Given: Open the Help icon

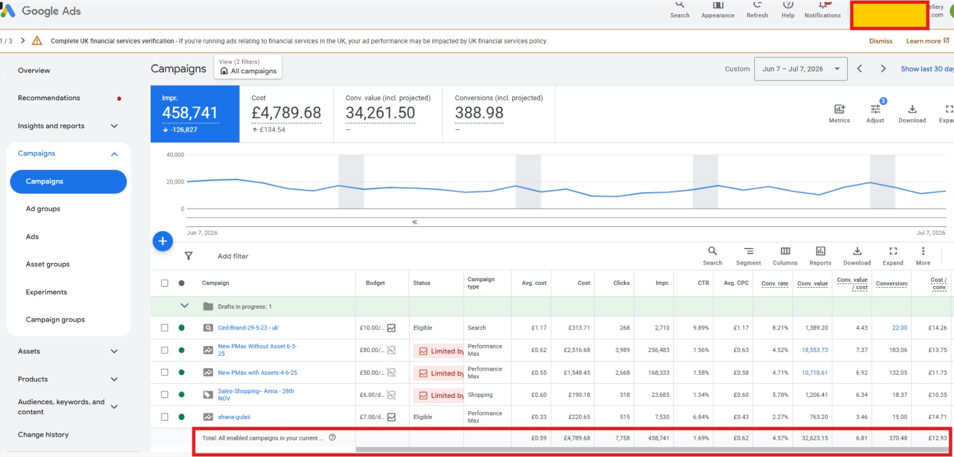Looking at the screenshot, I should click(x=788, y=10).
